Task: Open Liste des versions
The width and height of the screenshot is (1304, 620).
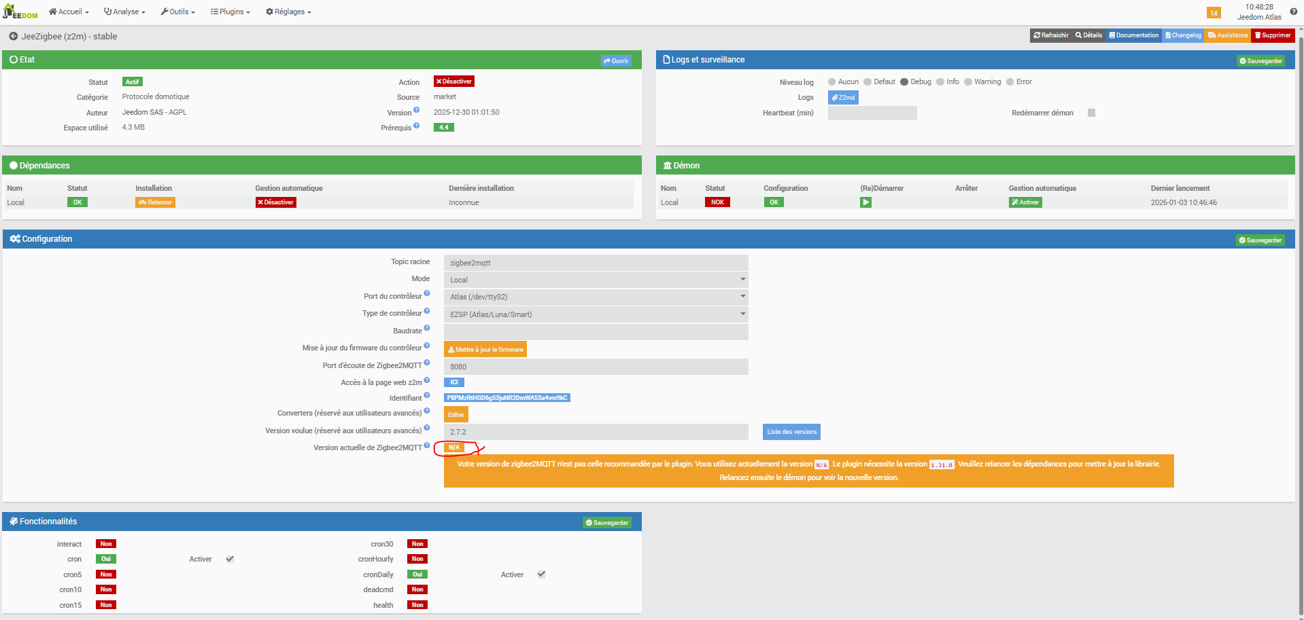Action: click(791, 432)
